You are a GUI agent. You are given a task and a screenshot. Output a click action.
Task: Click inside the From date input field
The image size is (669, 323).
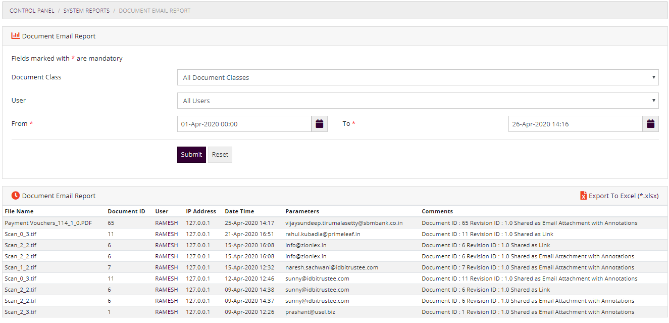click(244, 123)
